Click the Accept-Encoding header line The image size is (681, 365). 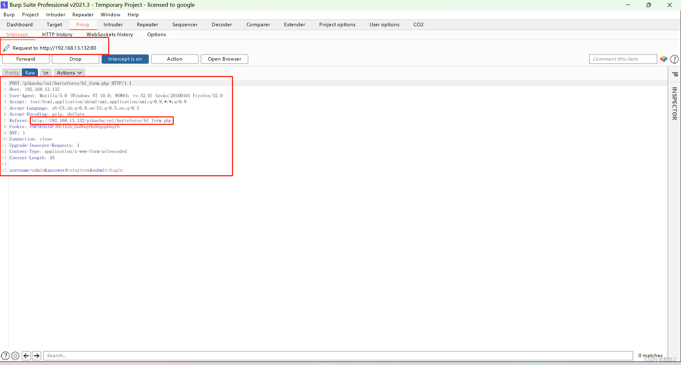coord(47,114)
